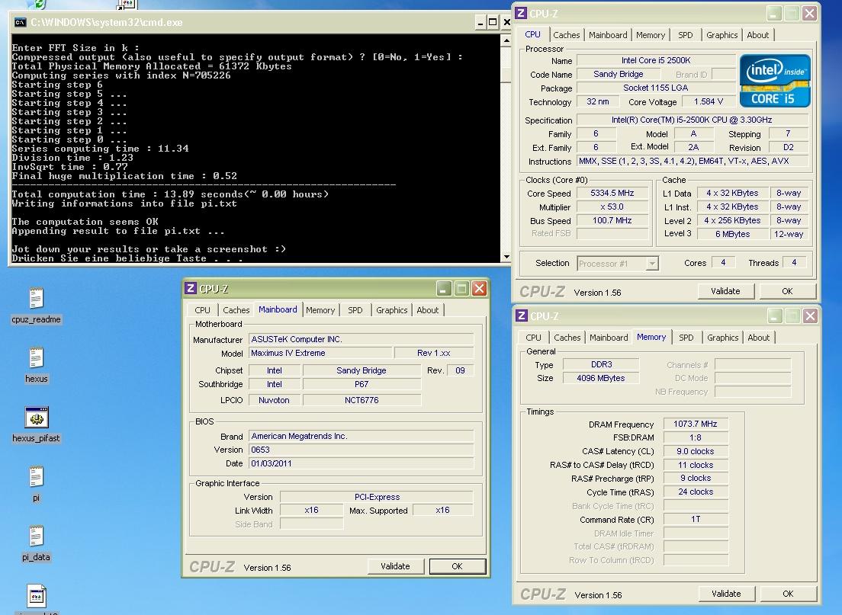Image resolution: width=842 pixels, height=615 pixels.
Task: Maximize the cmd.exe window
Action: [x=493, y=23]
